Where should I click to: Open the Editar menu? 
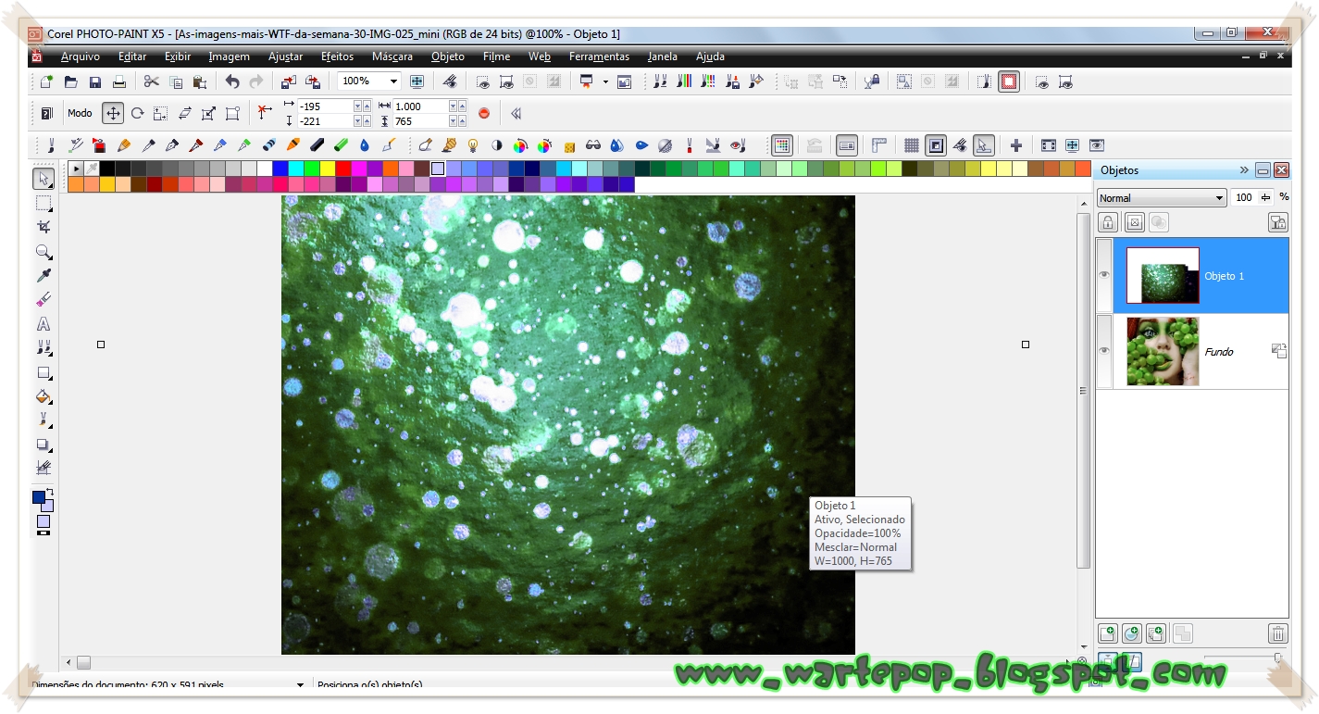pos(132,56)
